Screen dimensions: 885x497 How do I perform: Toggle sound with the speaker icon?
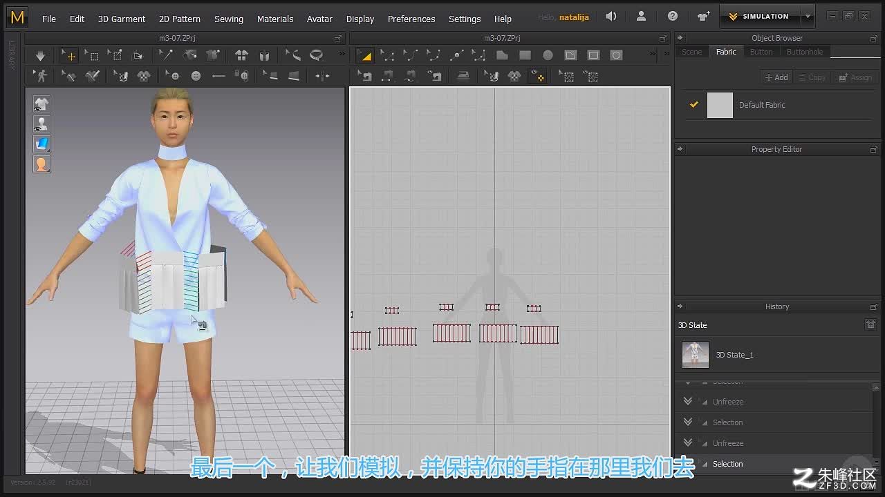coord(611,17)
